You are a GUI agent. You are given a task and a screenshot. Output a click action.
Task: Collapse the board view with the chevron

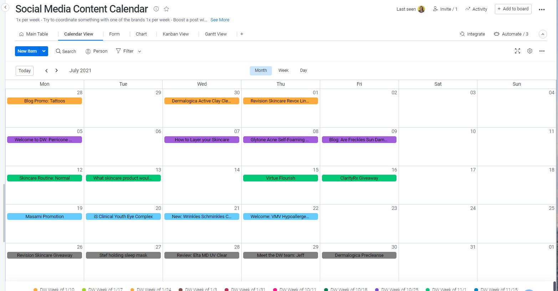click(542, 34)
